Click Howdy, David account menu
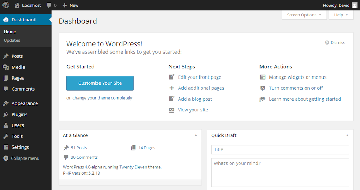 pos(336,5)
